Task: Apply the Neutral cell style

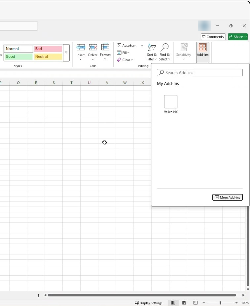Action: (x=48, y=57)
